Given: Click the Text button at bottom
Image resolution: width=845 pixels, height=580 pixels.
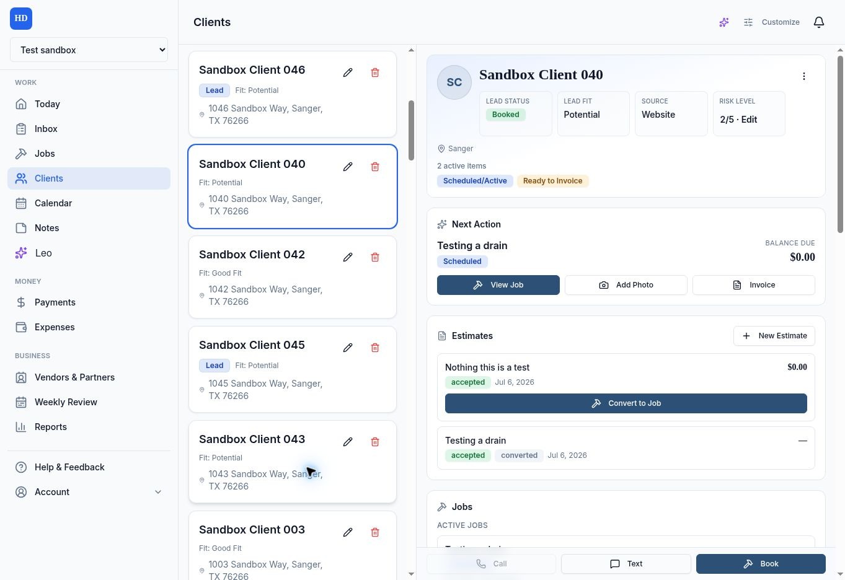Looking at the screenshot, I should (626, 564).
